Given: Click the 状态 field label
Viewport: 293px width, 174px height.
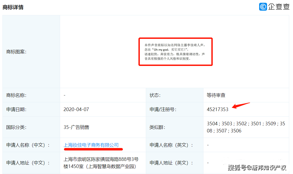Looking at the screenshot, I should tap(155, 95).
